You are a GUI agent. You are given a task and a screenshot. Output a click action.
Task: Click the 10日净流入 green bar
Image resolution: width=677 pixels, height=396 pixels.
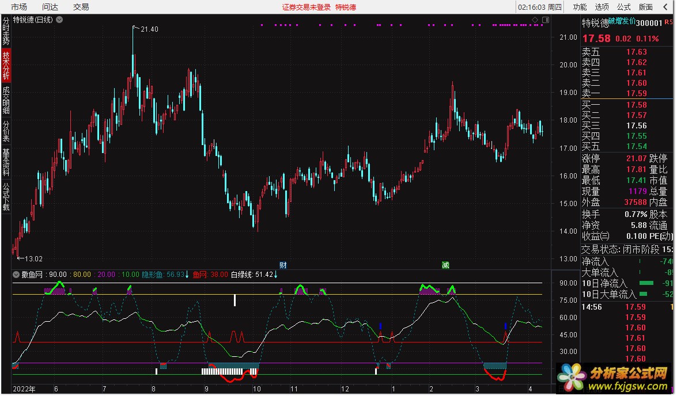pyautogui.click(x=646, y=283)
